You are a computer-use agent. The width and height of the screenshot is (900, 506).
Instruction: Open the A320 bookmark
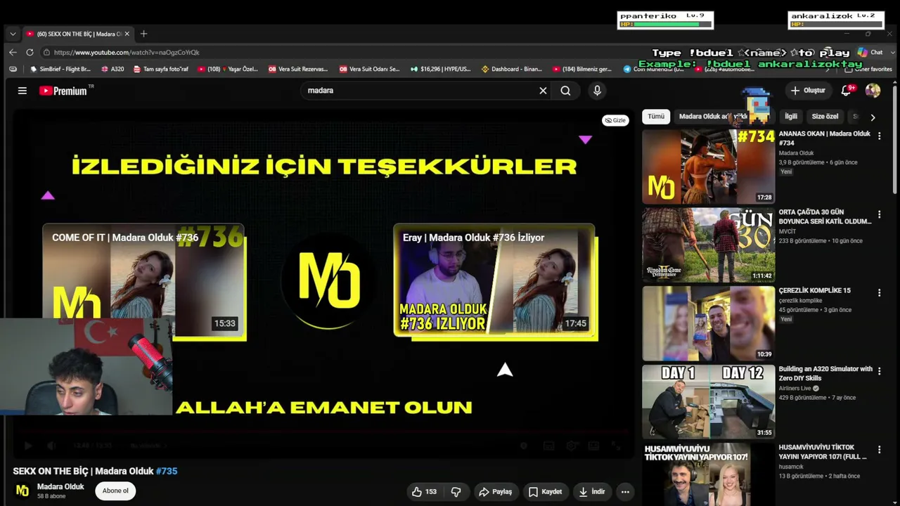[x=112, y=69]
